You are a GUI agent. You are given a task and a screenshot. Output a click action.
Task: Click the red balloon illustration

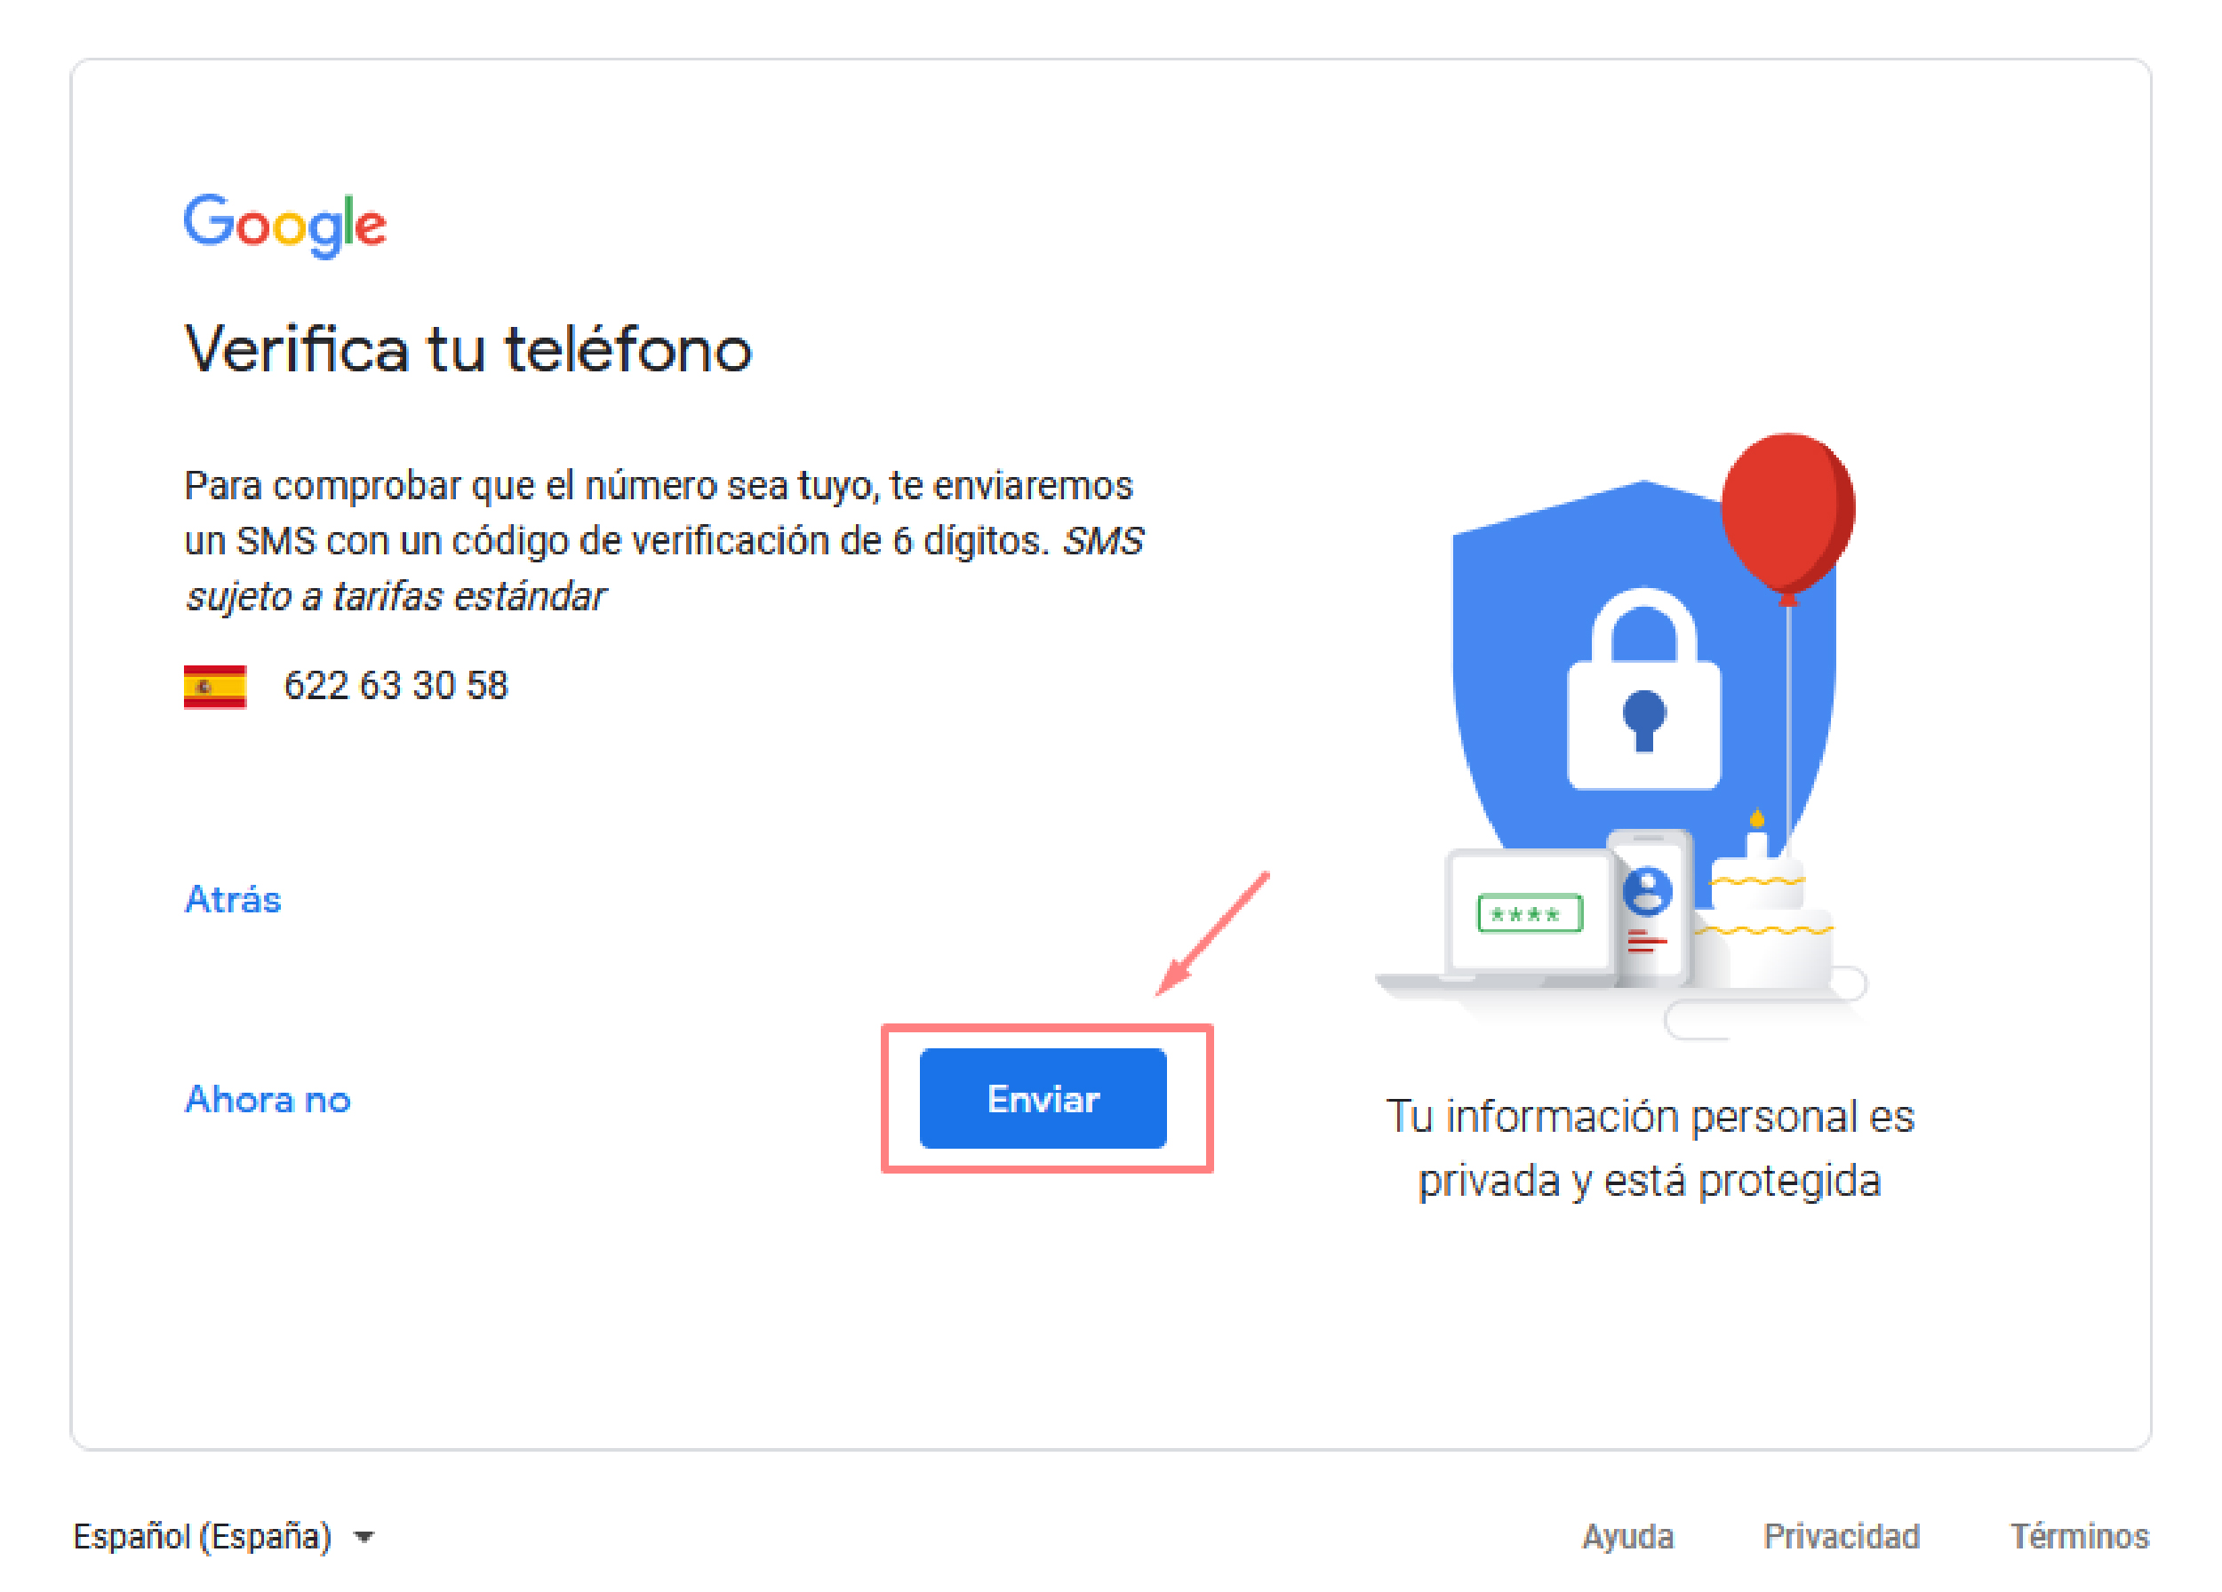pos(1787,516)
